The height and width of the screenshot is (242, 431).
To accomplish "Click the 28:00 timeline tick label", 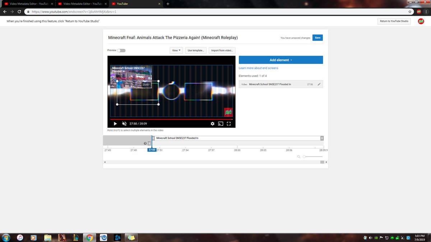I will coord(237,150).
